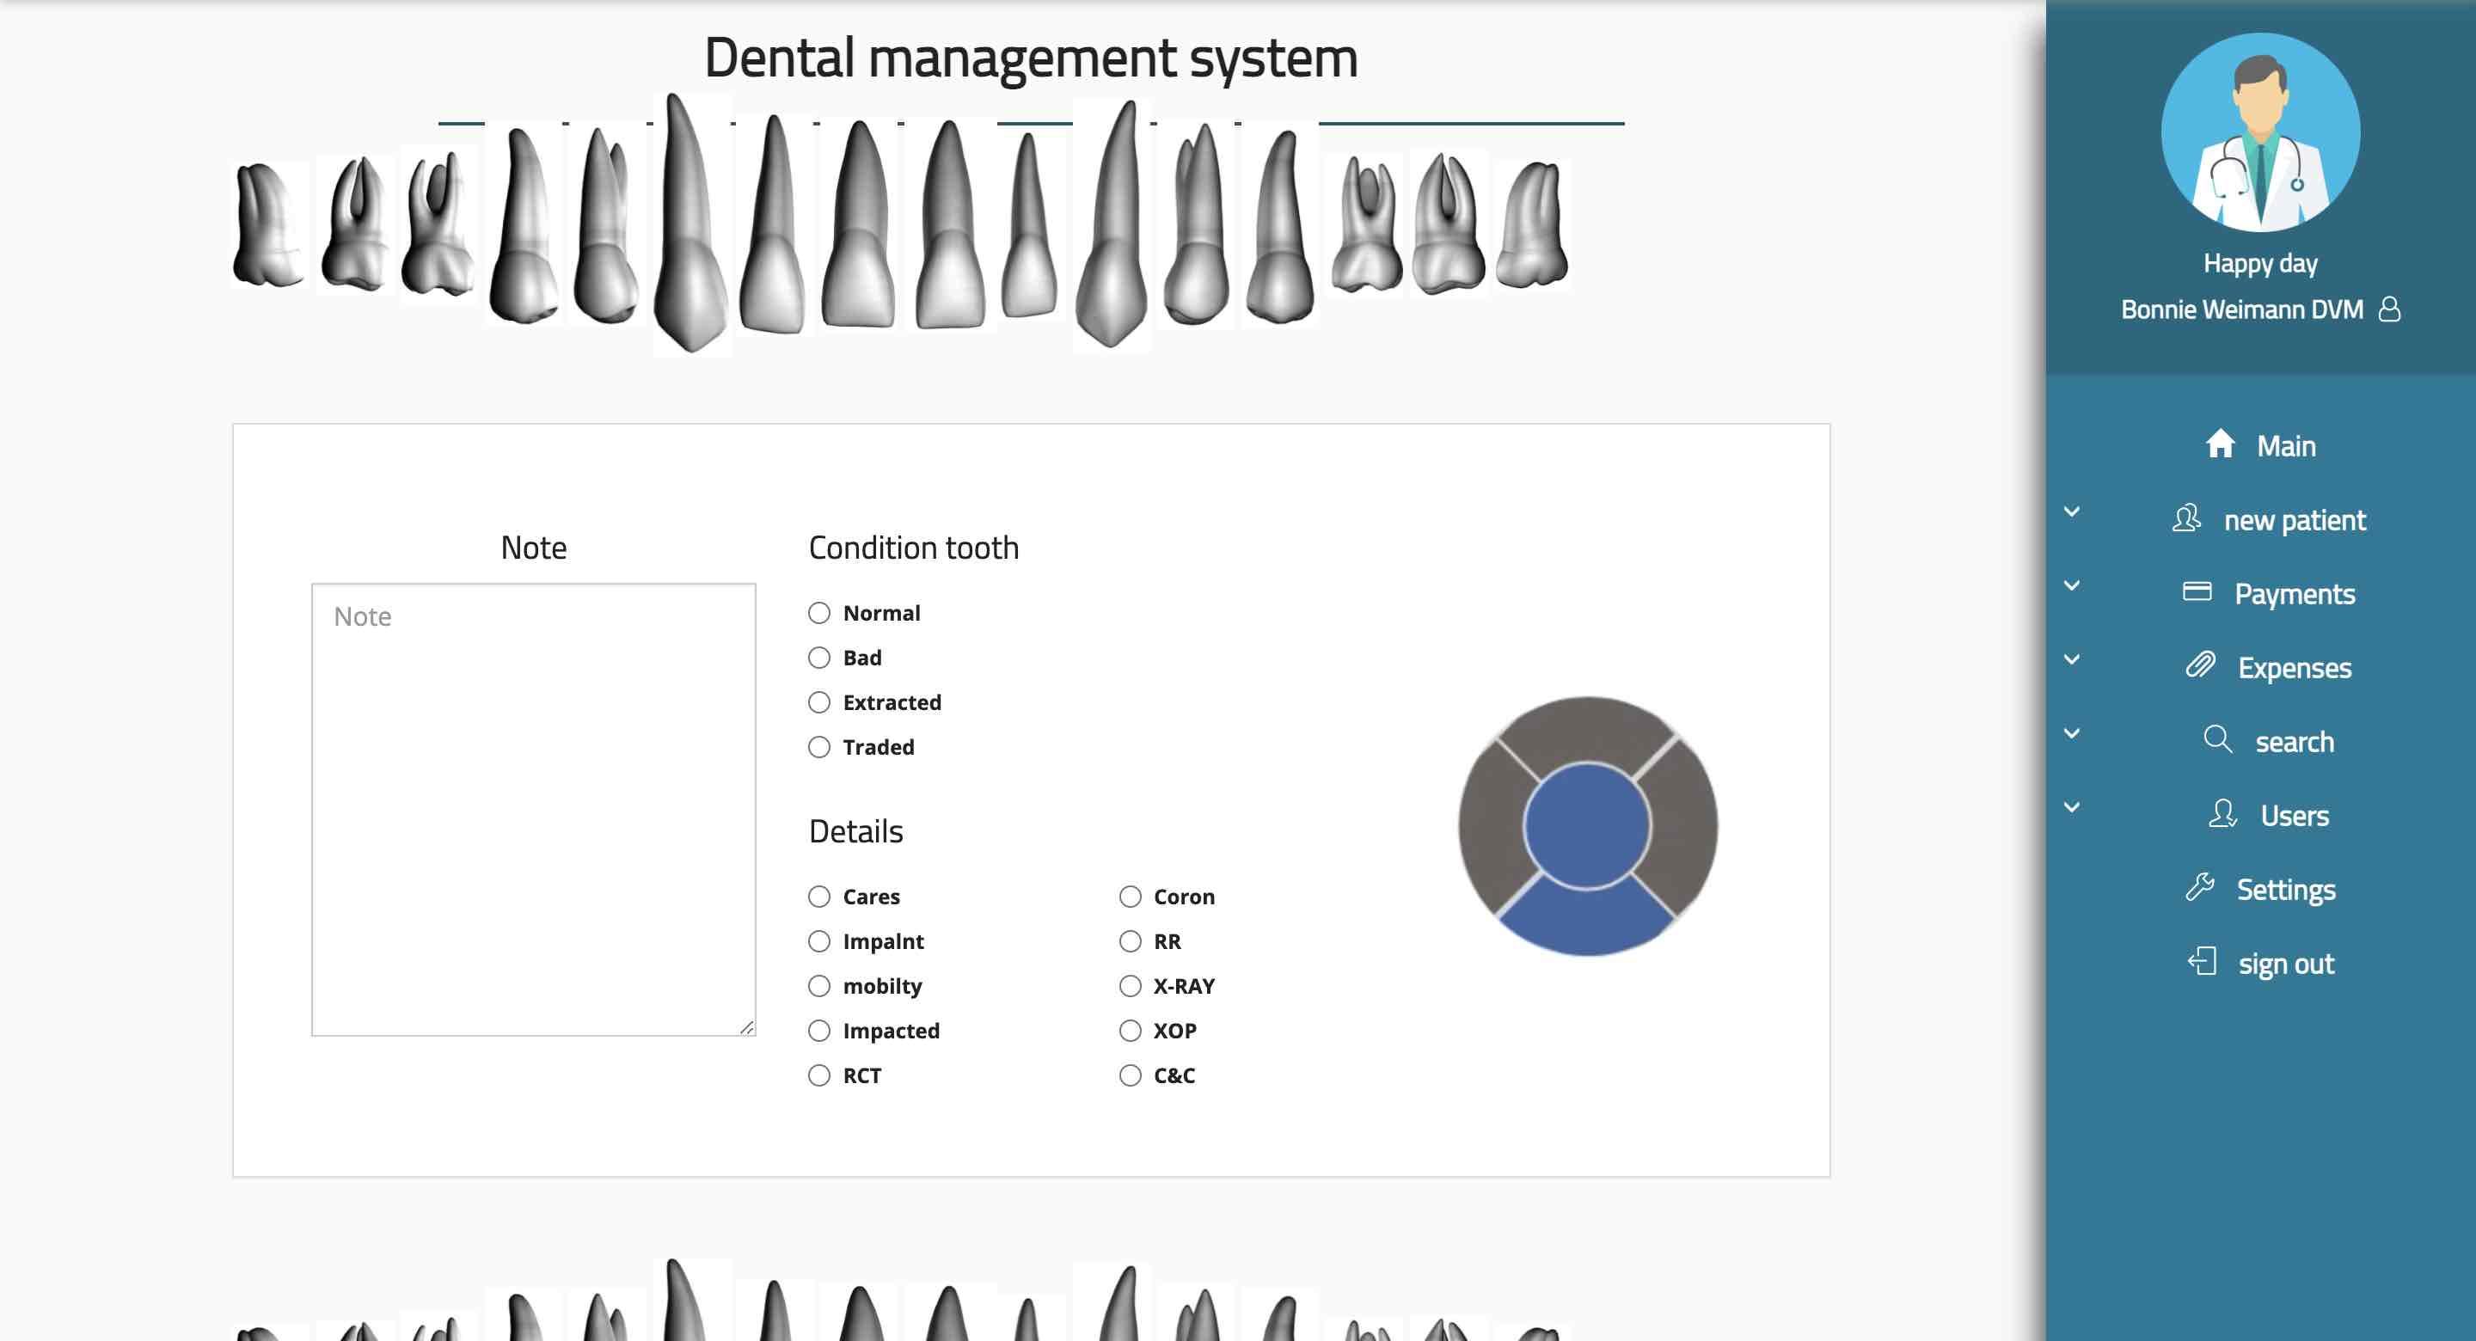Click the Bonnie Weimann DVM name

(x=2241, y=309)
